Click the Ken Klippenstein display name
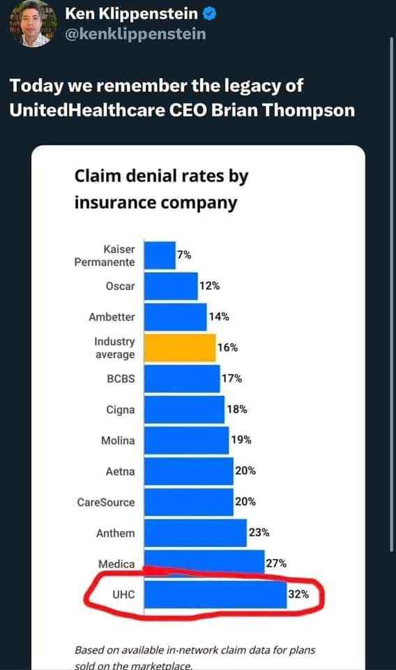Screen dimensions: 396x670 coord(132,14)
